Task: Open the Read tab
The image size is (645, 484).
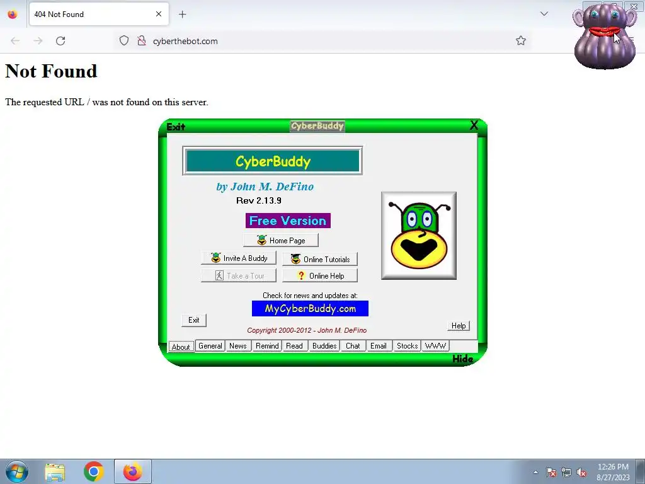Action: coord(295,346)
